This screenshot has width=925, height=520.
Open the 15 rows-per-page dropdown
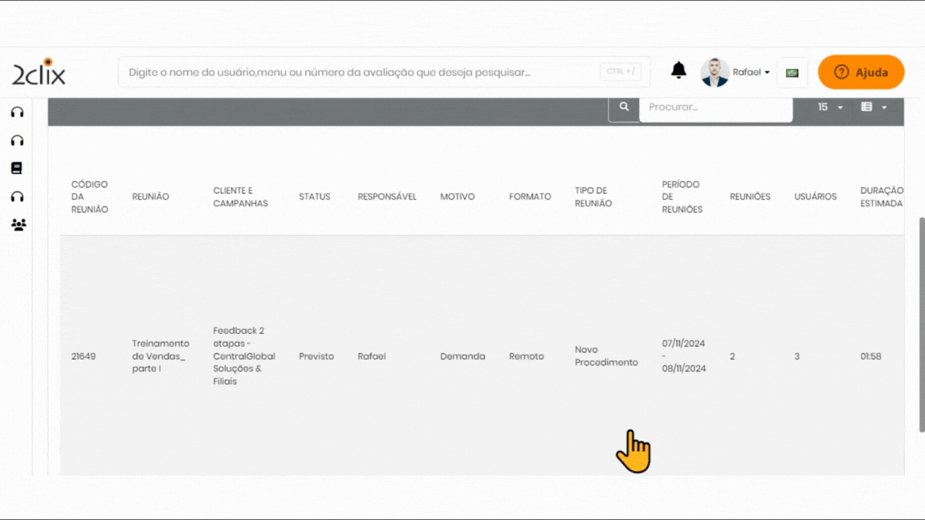point(829,107)
